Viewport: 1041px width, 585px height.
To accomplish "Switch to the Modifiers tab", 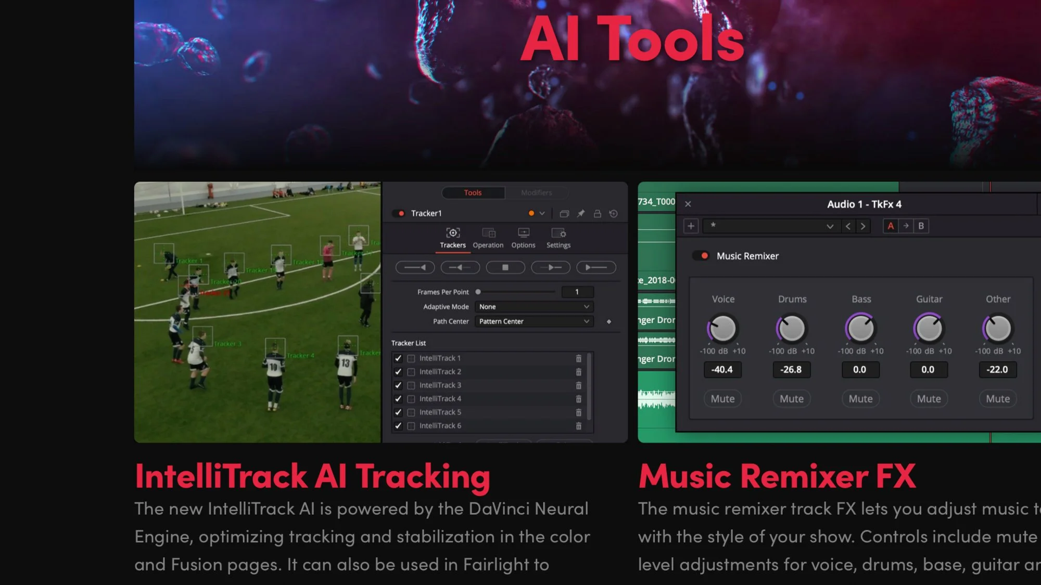I will pyautogui.click(x=536, y=192).
